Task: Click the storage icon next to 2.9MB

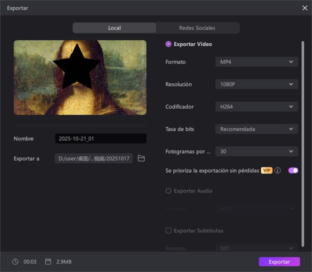Action: (48, 261)
